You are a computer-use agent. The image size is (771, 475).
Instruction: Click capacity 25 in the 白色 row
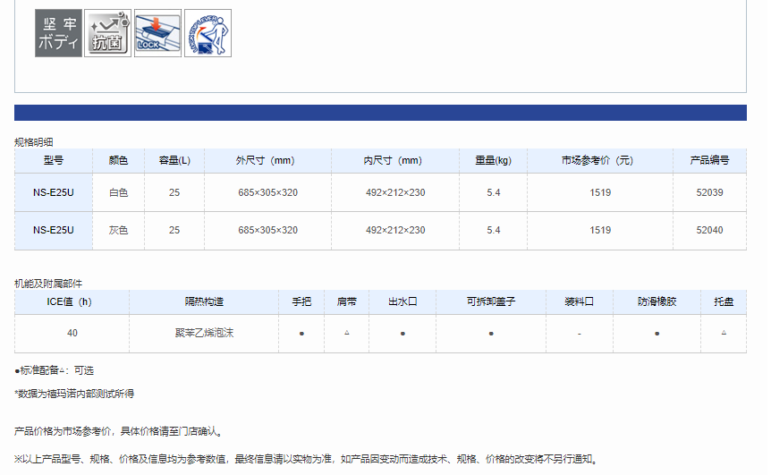coord(174,192)
